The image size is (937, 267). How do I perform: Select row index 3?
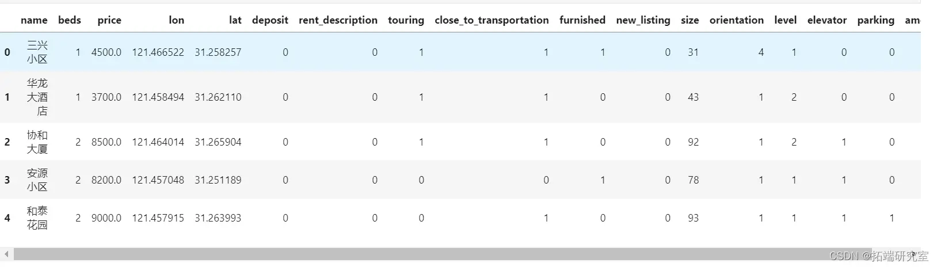7,180
